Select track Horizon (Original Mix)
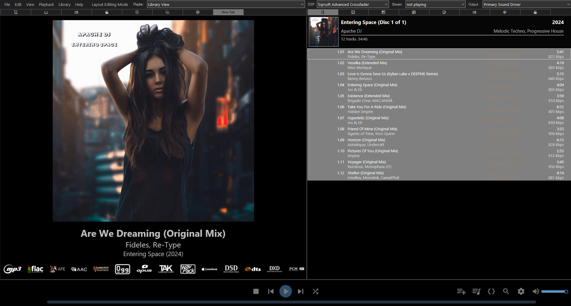The image size is (571, 306). pos(439,142)
